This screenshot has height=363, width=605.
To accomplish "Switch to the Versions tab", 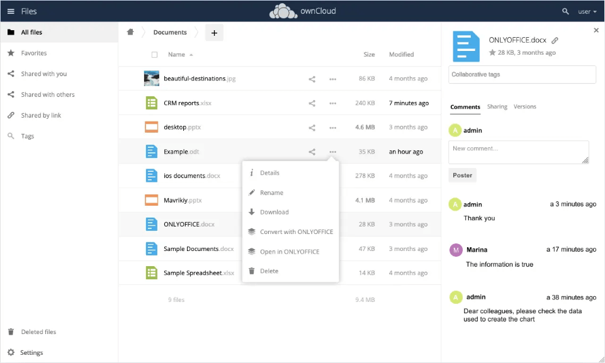I will pos(525,107).
